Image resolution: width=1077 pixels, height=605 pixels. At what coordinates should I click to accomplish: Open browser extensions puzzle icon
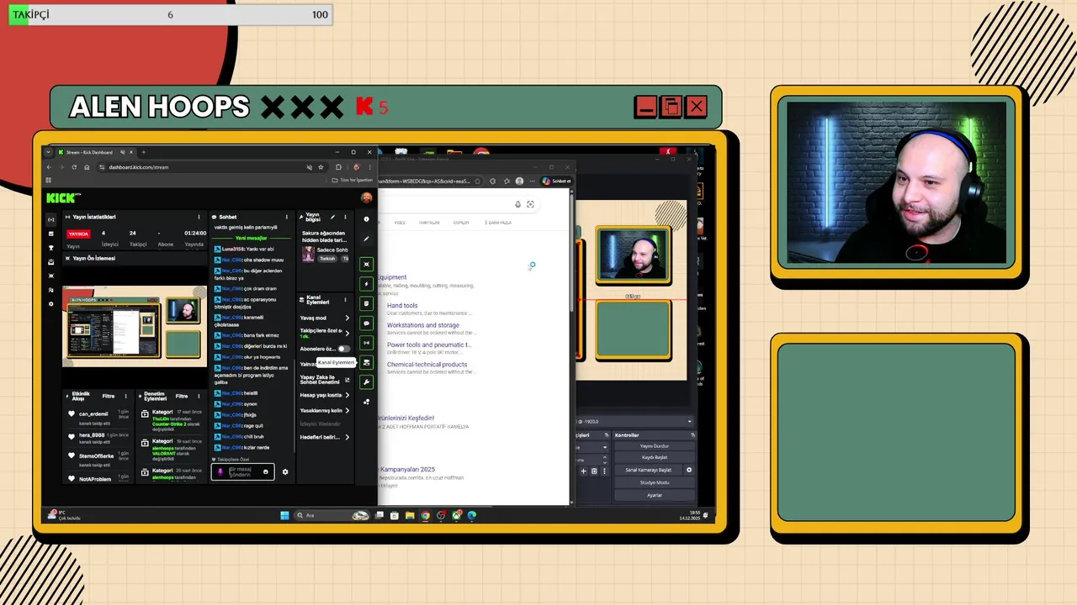pyautogui.click(x=338, y=167)
